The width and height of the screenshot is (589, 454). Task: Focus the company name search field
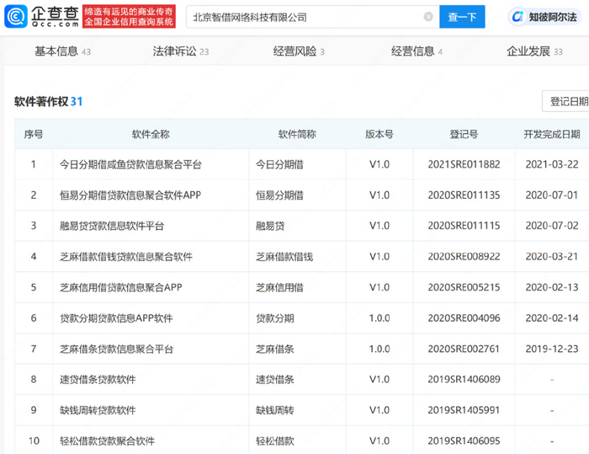(x=312, y=17)
